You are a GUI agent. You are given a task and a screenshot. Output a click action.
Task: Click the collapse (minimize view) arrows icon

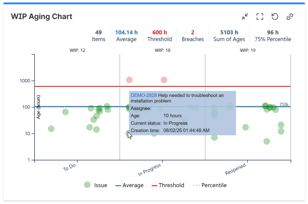(x=245, y=17)
